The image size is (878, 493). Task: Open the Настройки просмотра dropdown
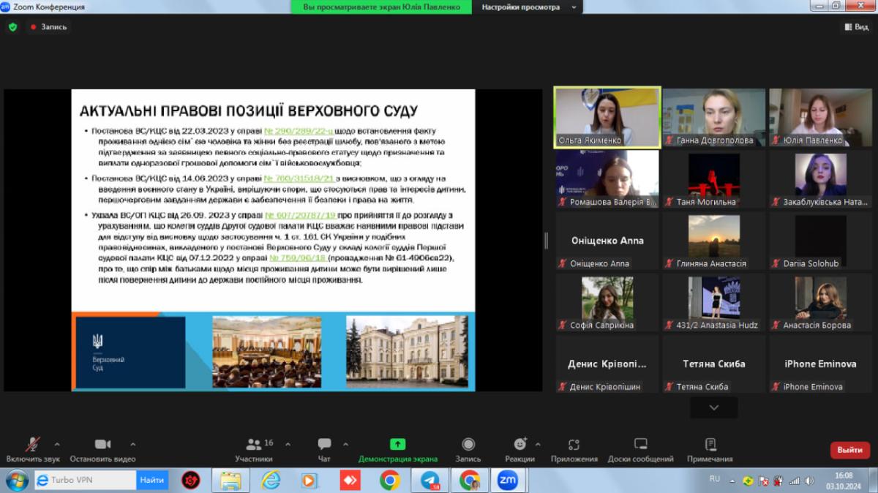[527, 7]
